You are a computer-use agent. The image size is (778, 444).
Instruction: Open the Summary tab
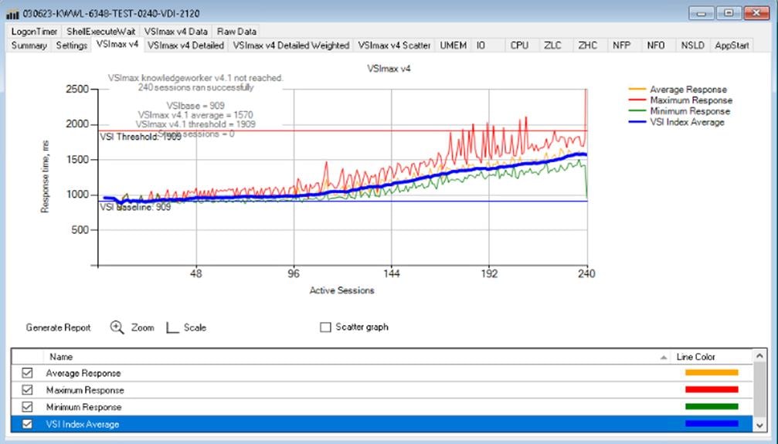pyautogui.click(x=29, y=46)
